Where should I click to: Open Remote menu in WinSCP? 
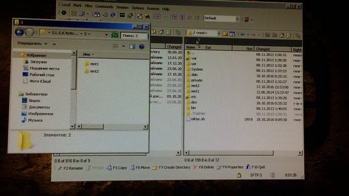pos(153,9)
